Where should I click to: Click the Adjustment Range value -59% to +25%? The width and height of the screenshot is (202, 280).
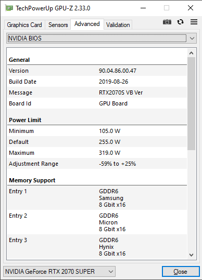point(117,164)
